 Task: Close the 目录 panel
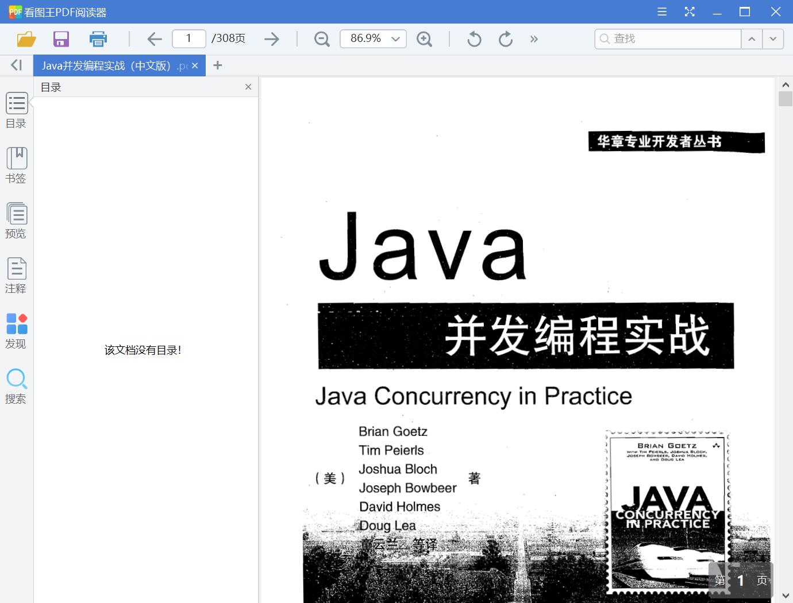pyautogui.click(x=248, y=87)
